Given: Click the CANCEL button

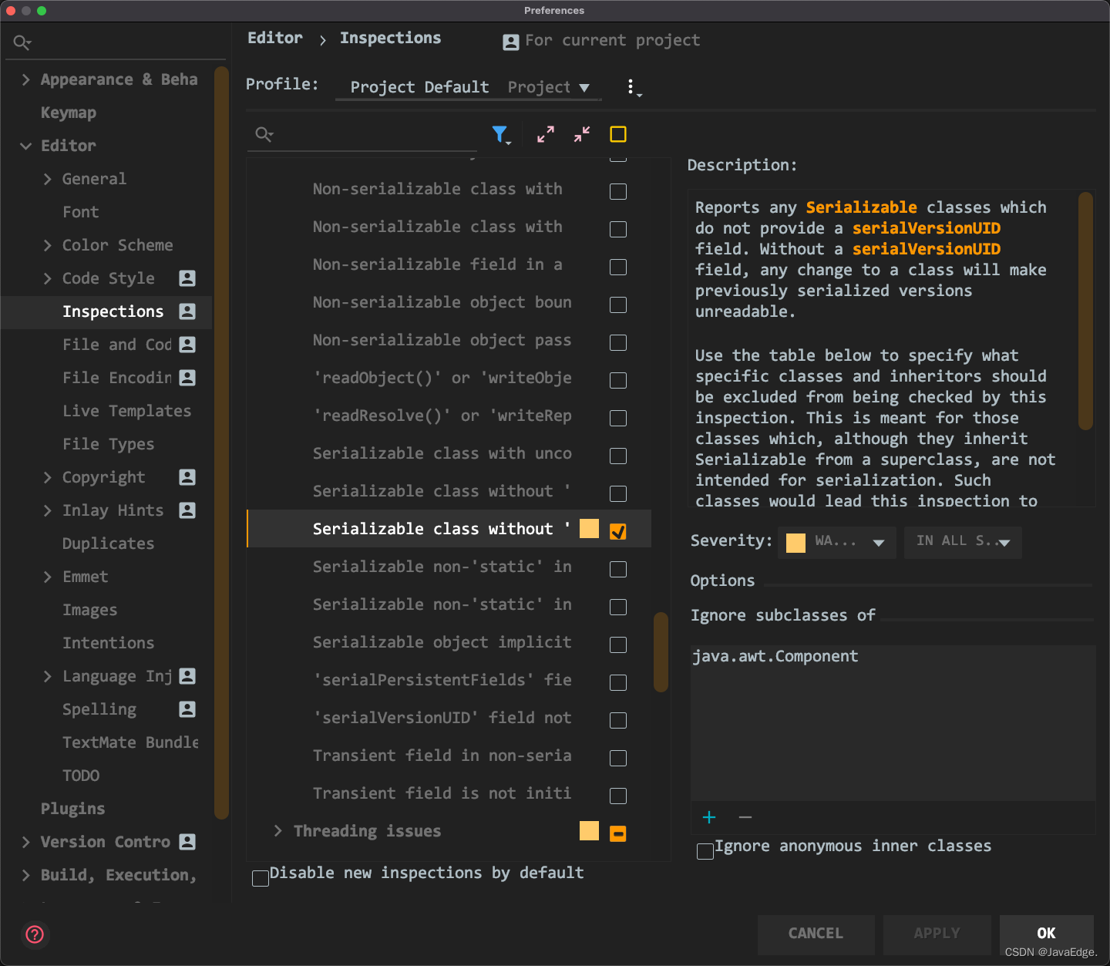Looking at the screenshot, I should coord(816,934).
